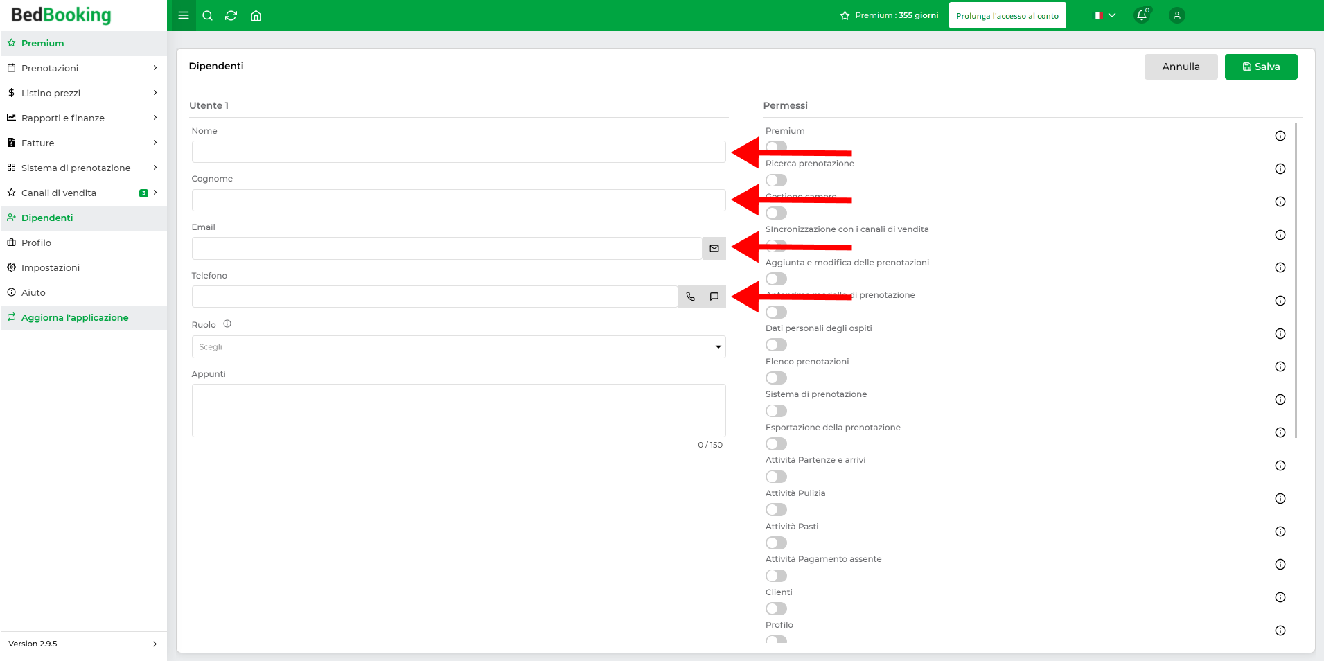This screenshot has width=1324, height=661.
Task: Go to the home icon
Action: (x=256, y=15)
